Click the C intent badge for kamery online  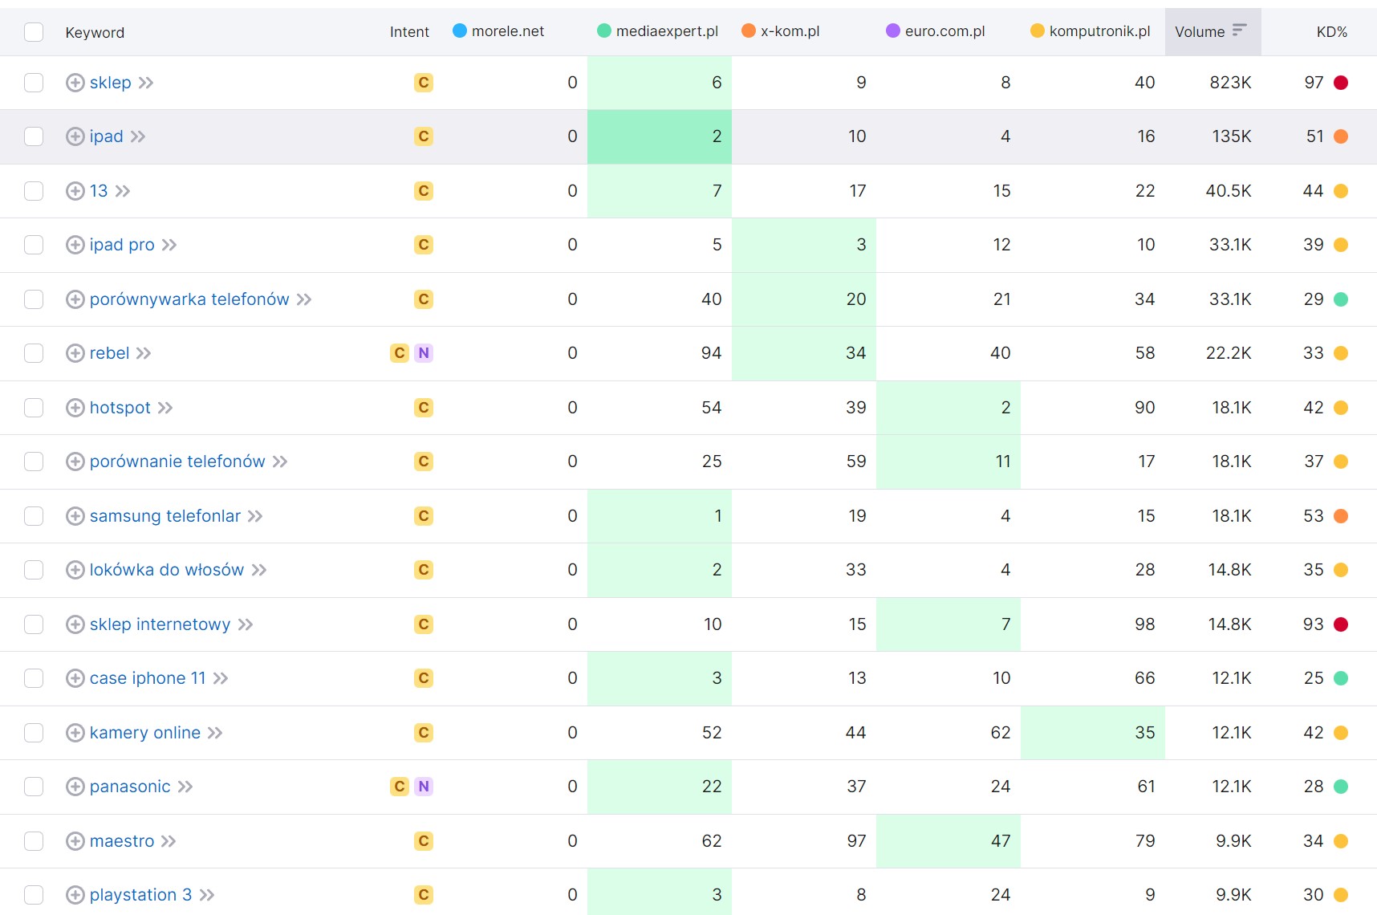tap(424, 733)
